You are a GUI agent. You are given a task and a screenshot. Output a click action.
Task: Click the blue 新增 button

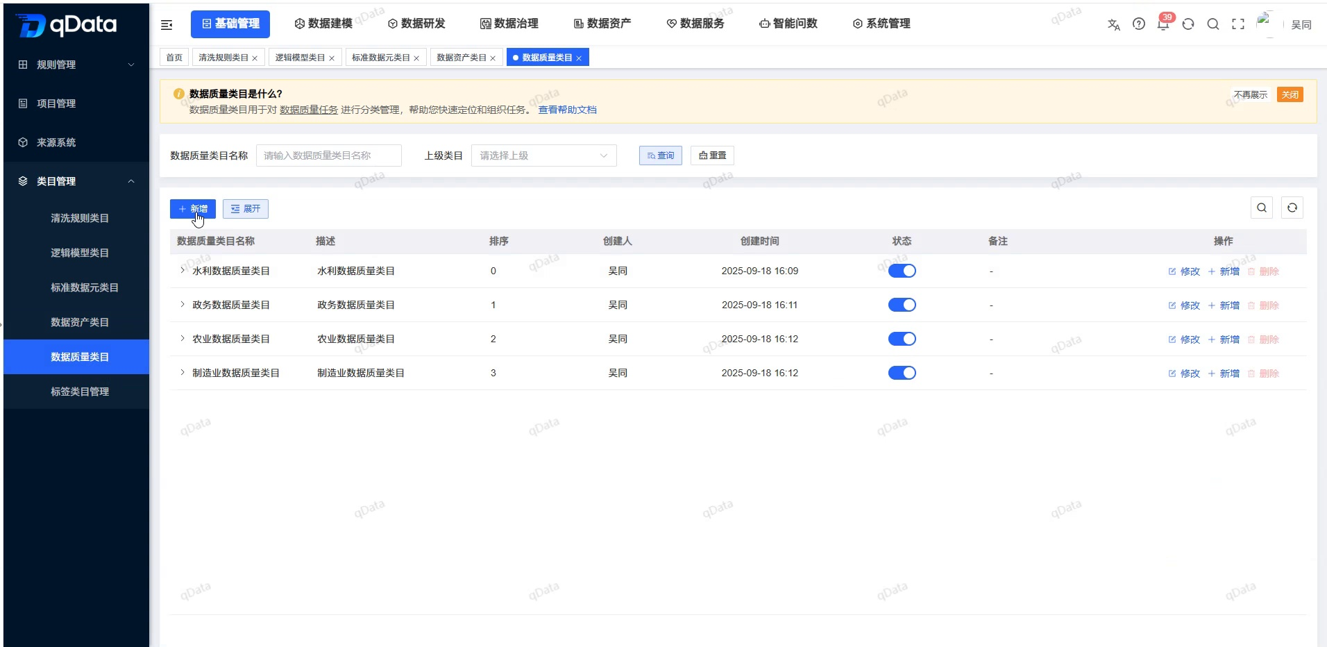pyautogui.click(x=193, y=209)
